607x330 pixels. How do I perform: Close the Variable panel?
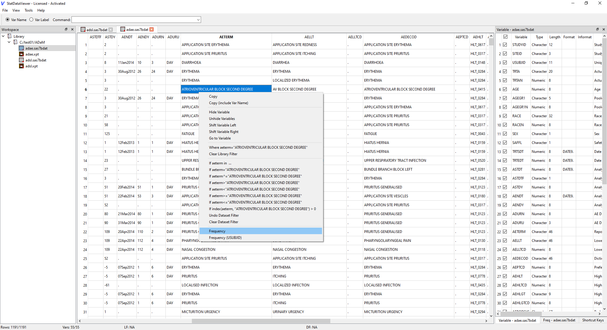coord(604,29)
